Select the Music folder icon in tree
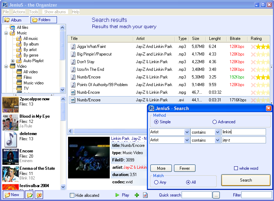274x201 pixels. pyautogui.click(x=13, y=33)
